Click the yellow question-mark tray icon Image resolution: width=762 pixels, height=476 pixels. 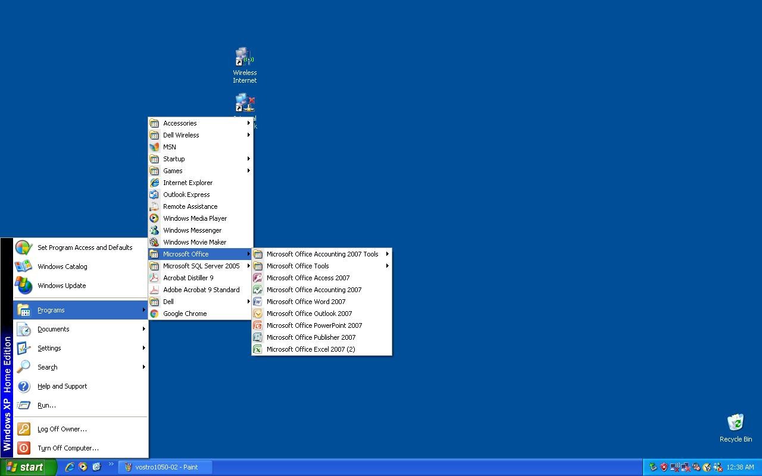click(x=707, y=467)
